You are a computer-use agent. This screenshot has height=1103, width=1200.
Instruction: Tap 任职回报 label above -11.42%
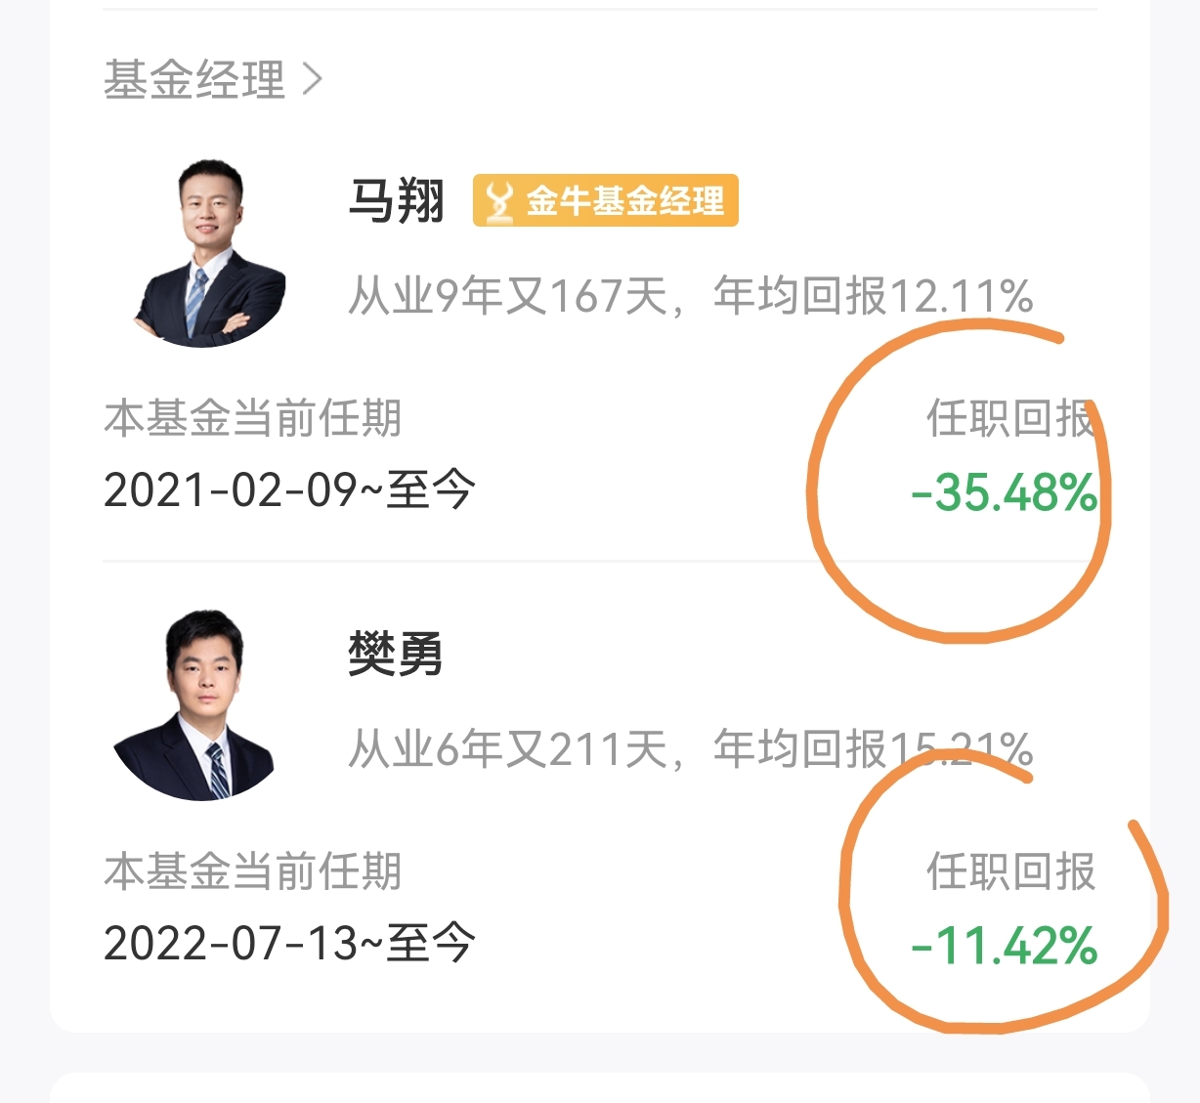(x=1011, y=871)
